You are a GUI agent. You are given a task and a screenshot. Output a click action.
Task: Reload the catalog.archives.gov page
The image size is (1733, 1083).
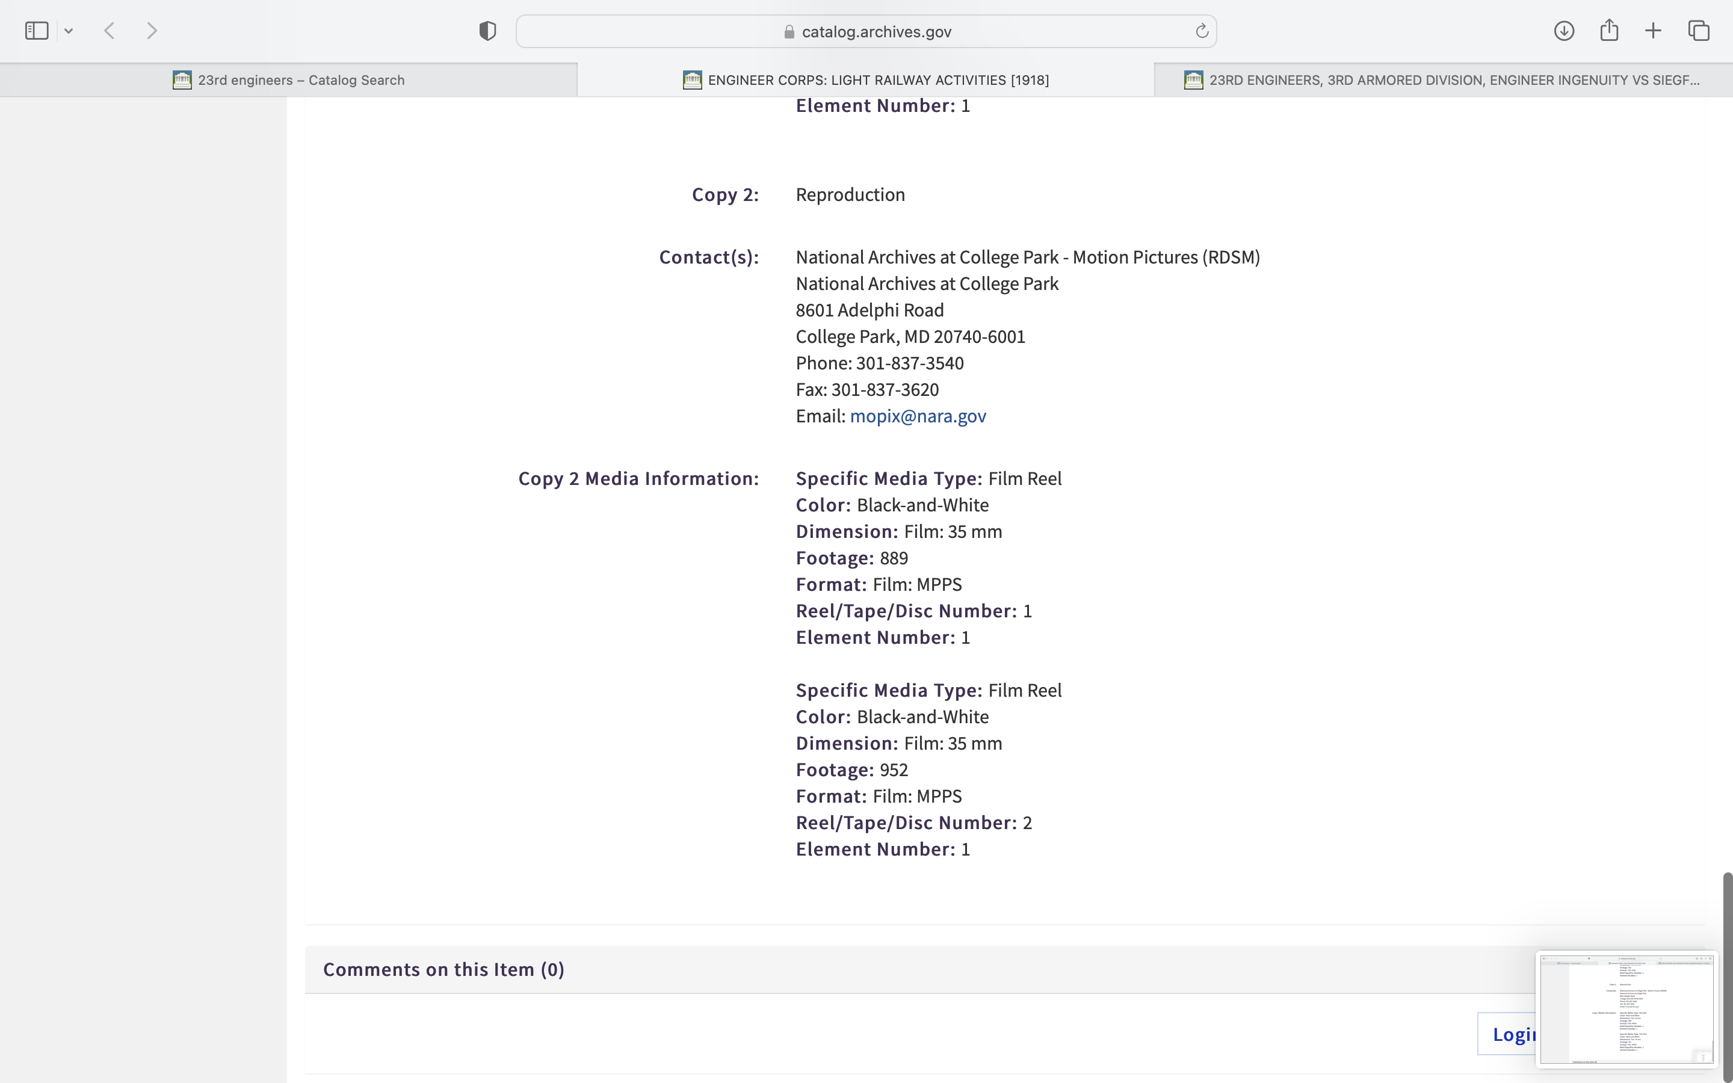pos(1202,31)
